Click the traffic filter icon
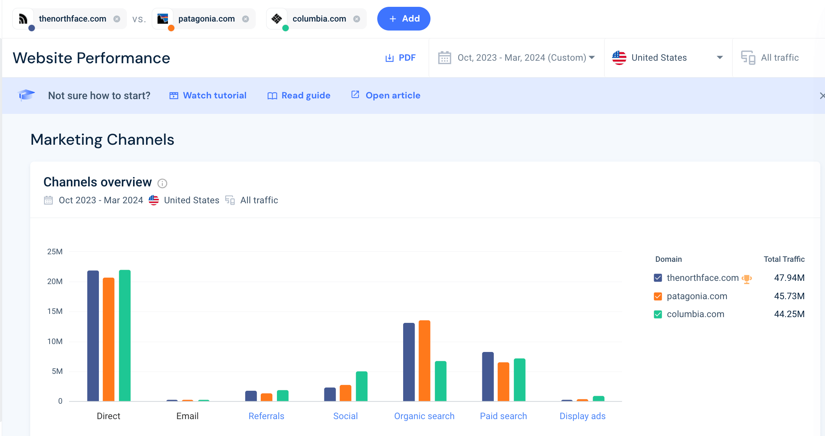The image size is (825, 436). pyautogui.click(x=748, y=58)
